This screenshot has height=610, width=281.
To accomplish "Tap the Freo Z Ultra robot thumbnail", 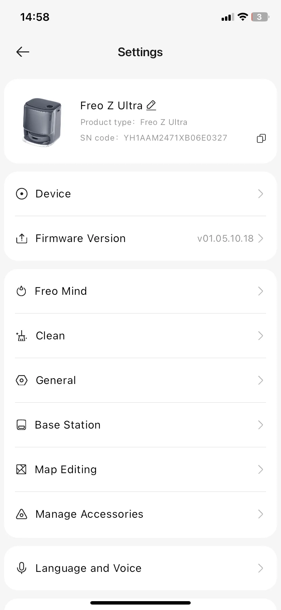I will click(42, 122).
